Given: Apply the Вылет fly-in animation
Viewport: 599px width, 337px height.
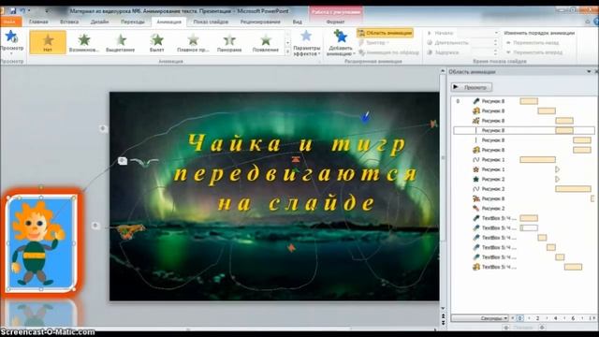Looking at the screenshot, I should pos(156,42).
